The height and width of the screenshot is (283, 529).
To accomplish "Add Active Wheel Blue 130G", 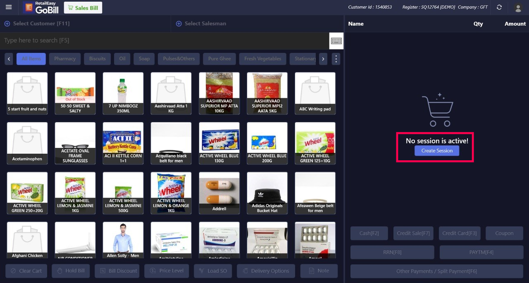I will [x=219, y=143].
